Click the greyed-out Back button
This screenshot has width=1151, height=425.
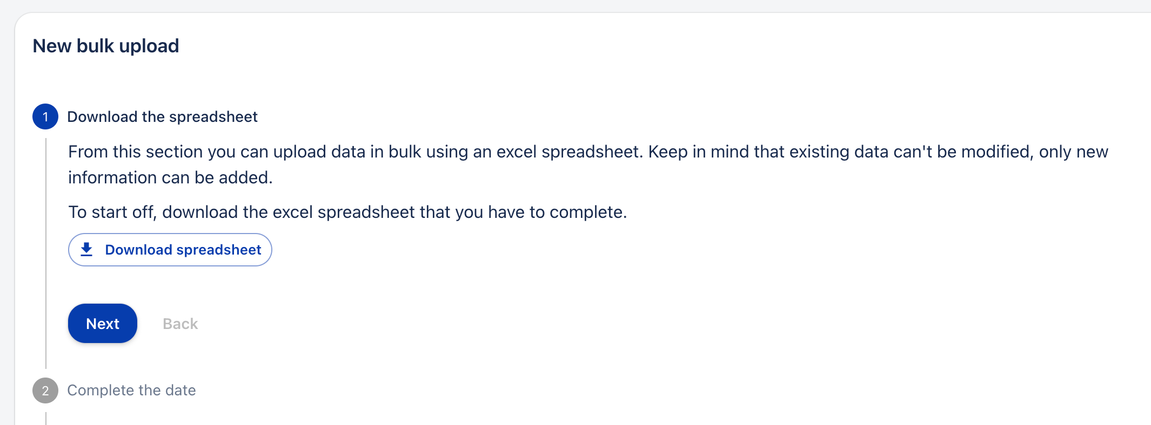[x=180, y=324]
